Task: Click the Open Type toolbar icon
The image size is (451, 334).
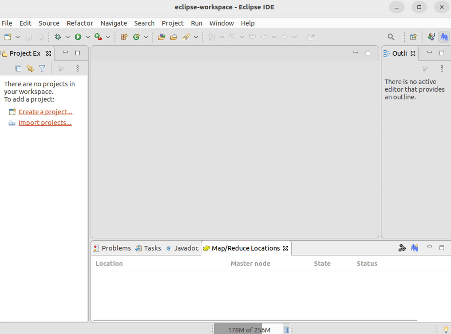Action: click(161, 37)
